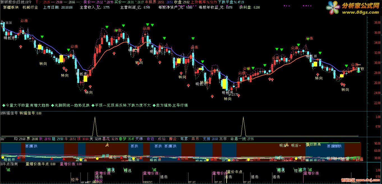Viewport: 382px width, 184px height.
Task: Click the 下跌平盘% 47.19 reading
Action: pos(231,2)
